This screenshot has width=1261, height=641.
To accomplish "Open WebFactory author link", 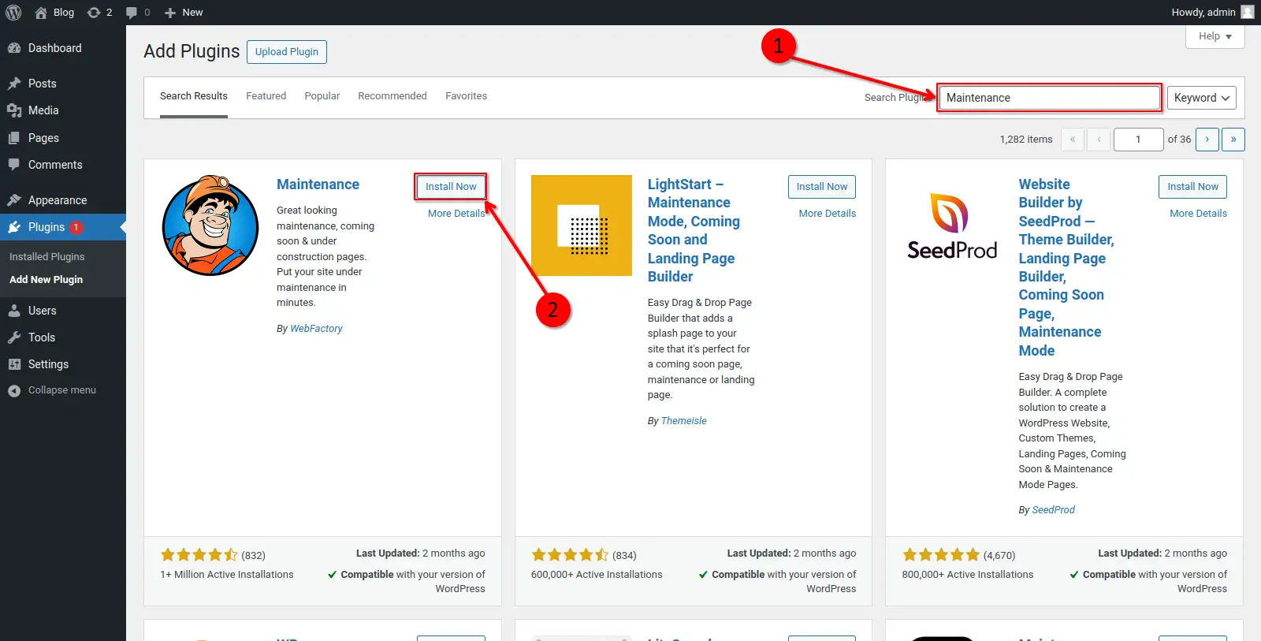I will pyautogui.click(x=316, y=329).
